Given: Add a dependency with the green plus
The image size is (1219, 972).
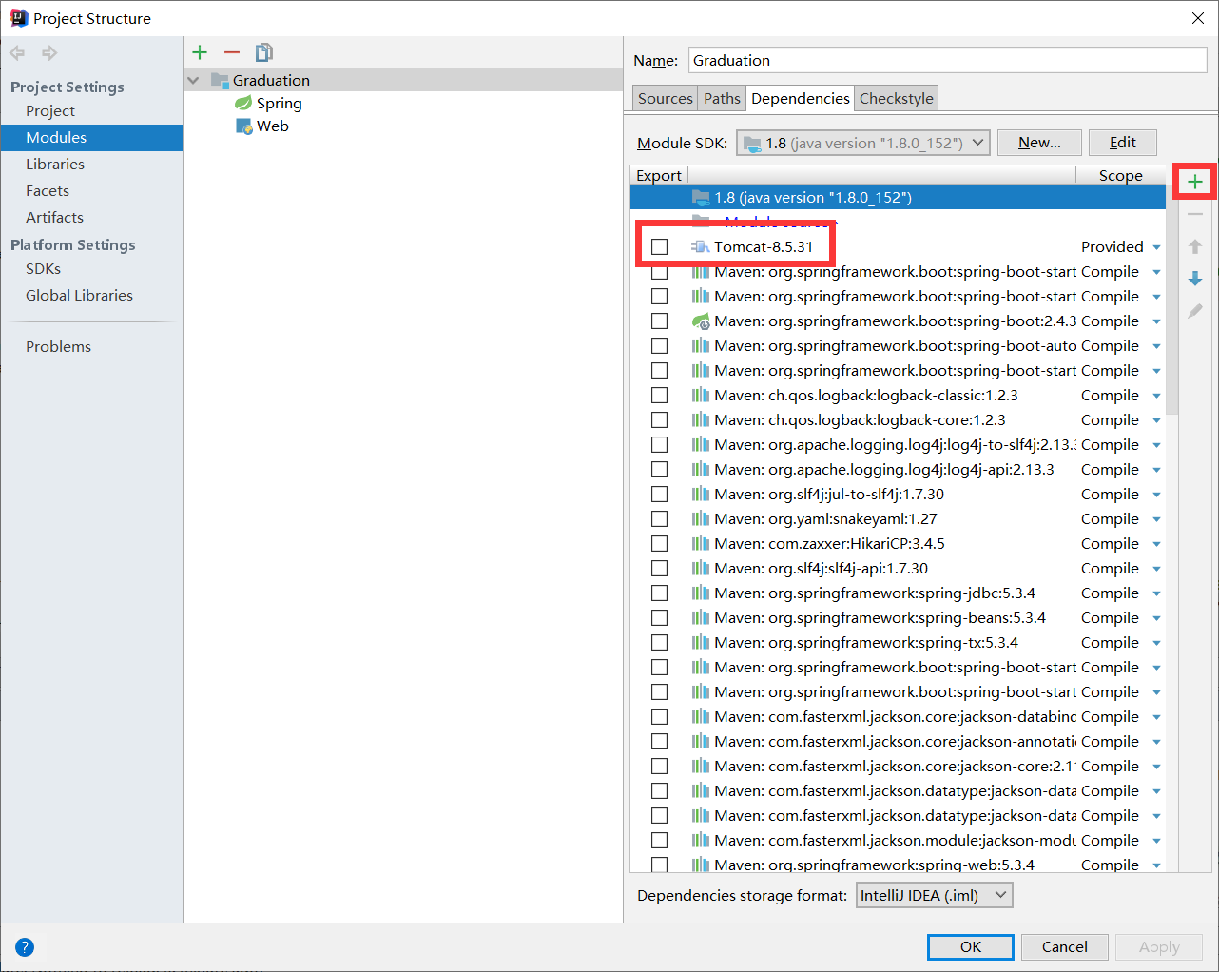Looking at the screenshot, I should [1195, 182].
